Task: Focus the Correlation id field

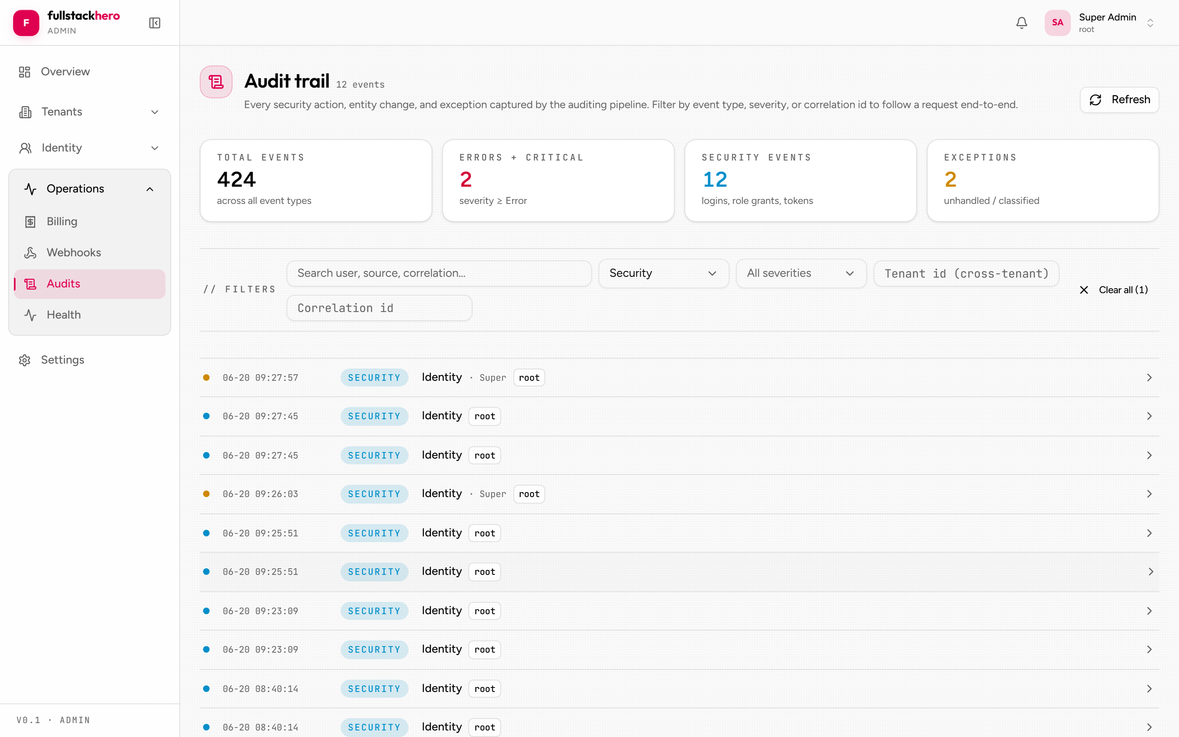Action: click(x=379, y=308)
